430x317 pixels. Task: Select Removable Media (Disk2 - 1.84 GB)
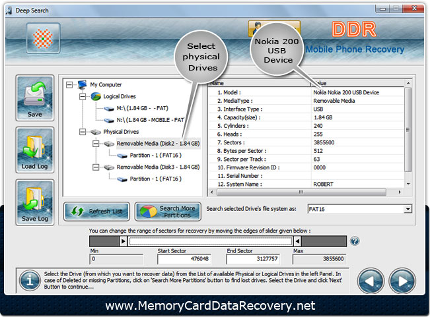click(159, 144)
